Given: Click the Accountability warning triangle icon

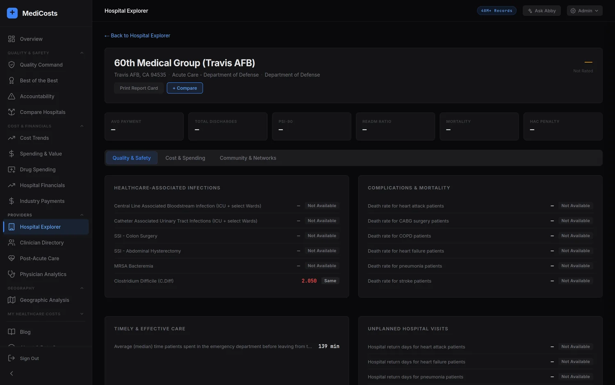Looking at the screenshot, I should pyautogui.click(x=11, y=96).
